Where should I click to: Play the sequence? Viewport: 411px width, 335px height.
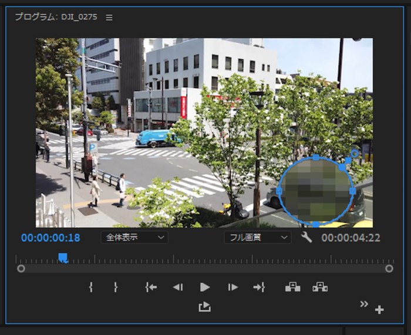click(x=205, y=287)
